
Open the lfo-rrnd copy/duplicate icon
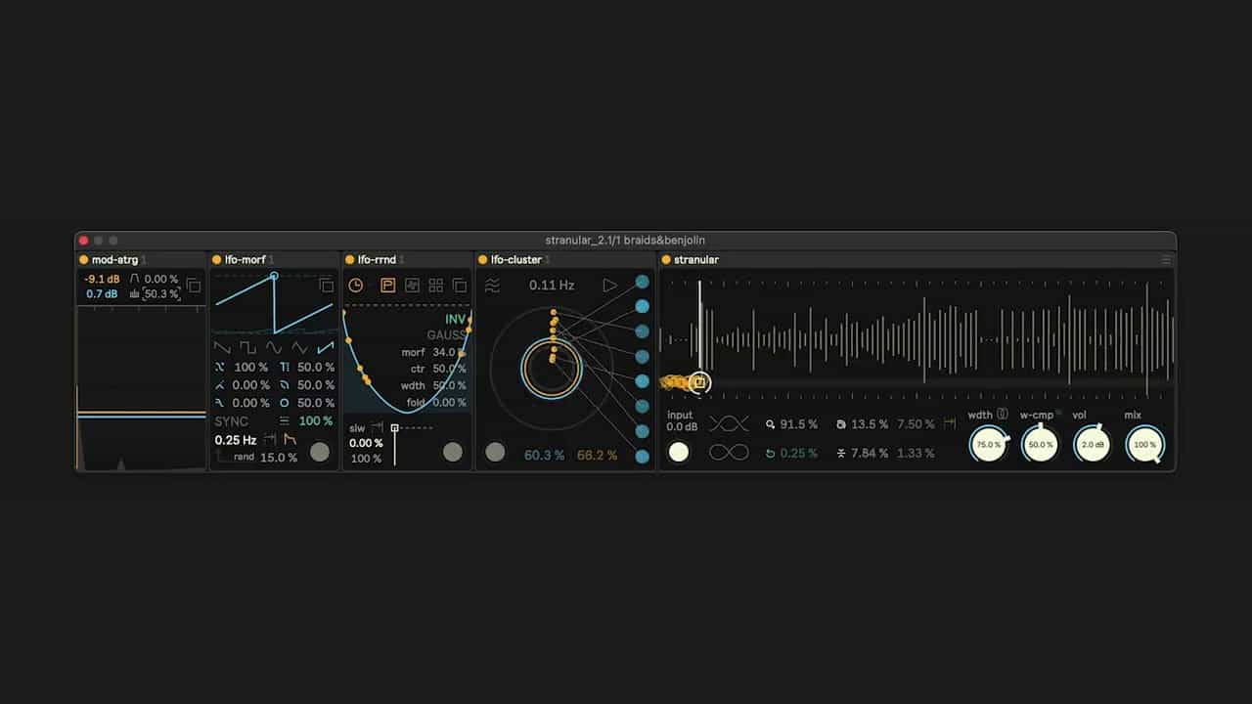pyautogui.click(x=460, y=286)
